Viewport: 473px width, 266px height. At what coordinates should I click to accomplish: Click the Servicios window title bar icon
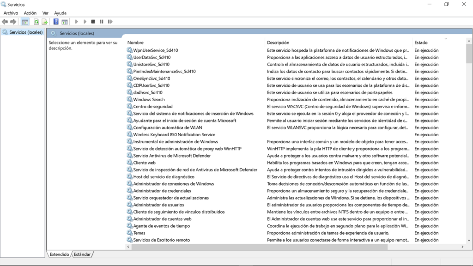click(x=3, y=4)
